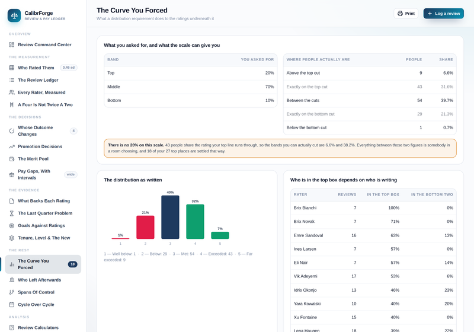Open Spans Of Control page

click(43, 292)
